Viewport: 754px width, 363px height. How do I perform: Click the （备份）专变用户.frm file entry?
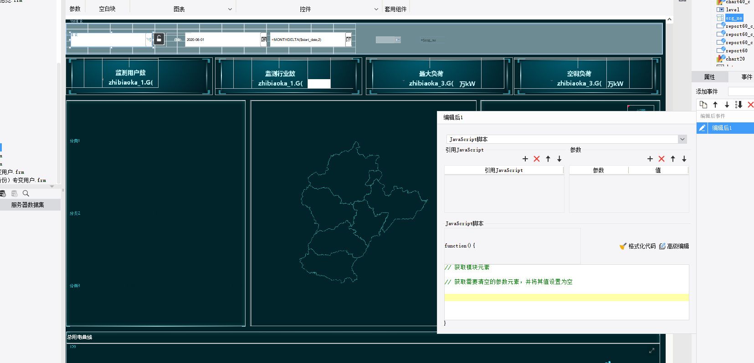coord(23,180)
